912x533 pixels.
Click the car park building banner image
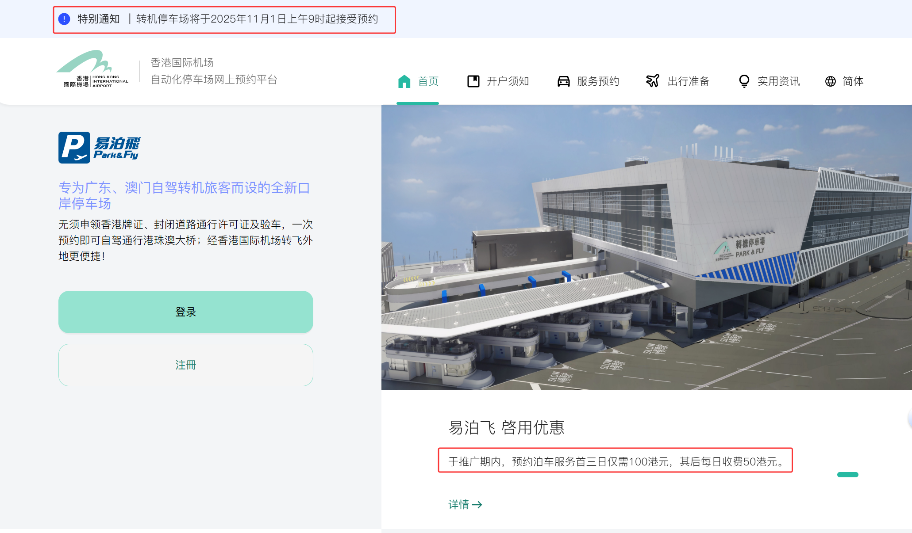646,247
